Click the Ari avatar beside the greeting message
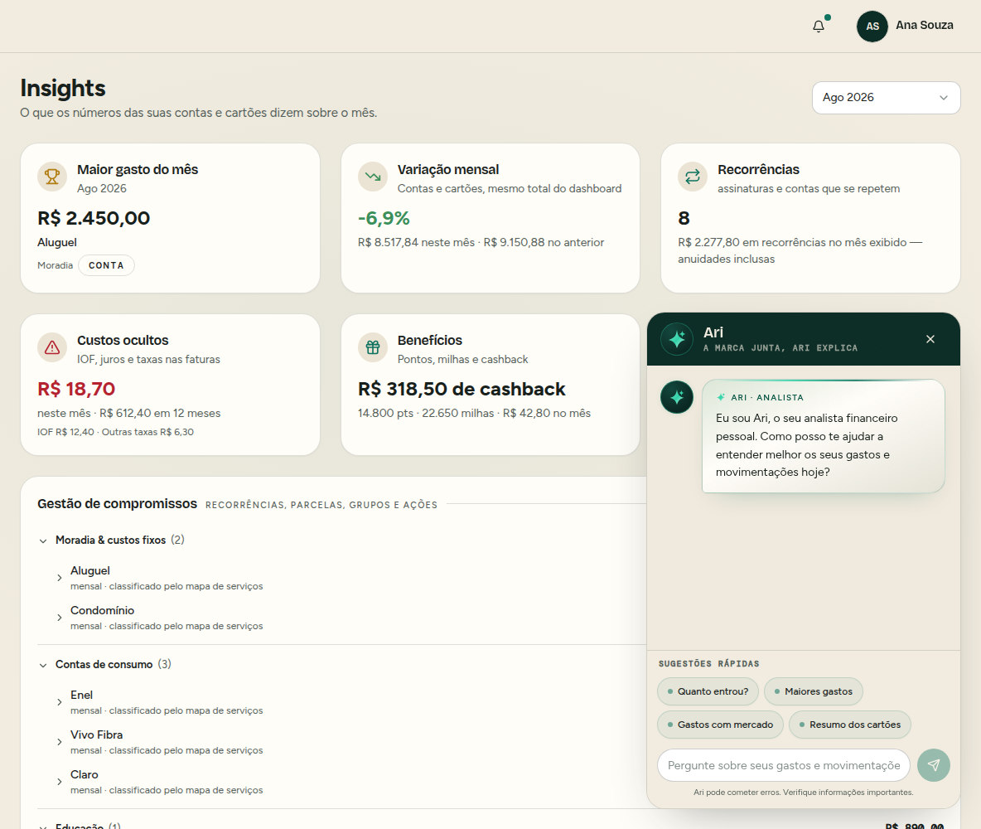This screenshot has height=829, width=981. point(677,397)
